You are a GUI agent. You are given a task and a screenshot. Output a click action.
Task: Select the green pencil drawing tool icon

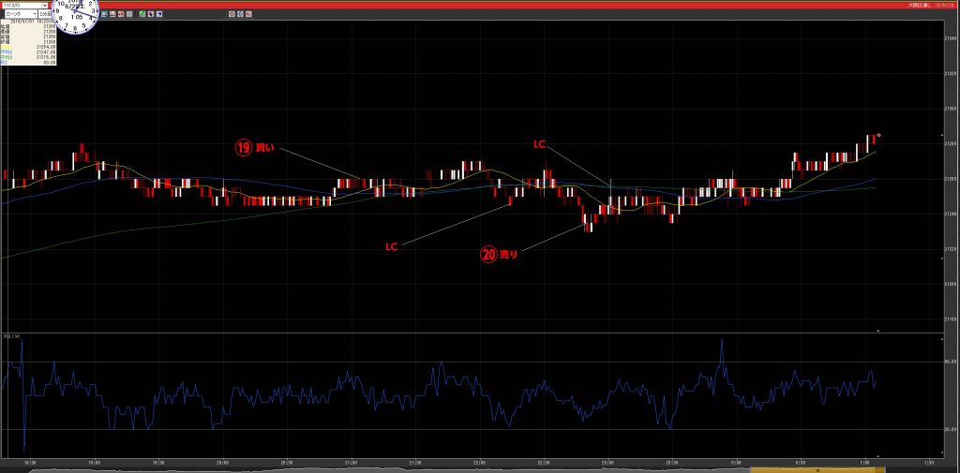[142, 14]
